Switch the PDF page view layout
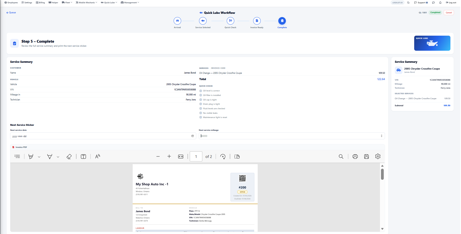461x234 pixels. click(237, 156)
